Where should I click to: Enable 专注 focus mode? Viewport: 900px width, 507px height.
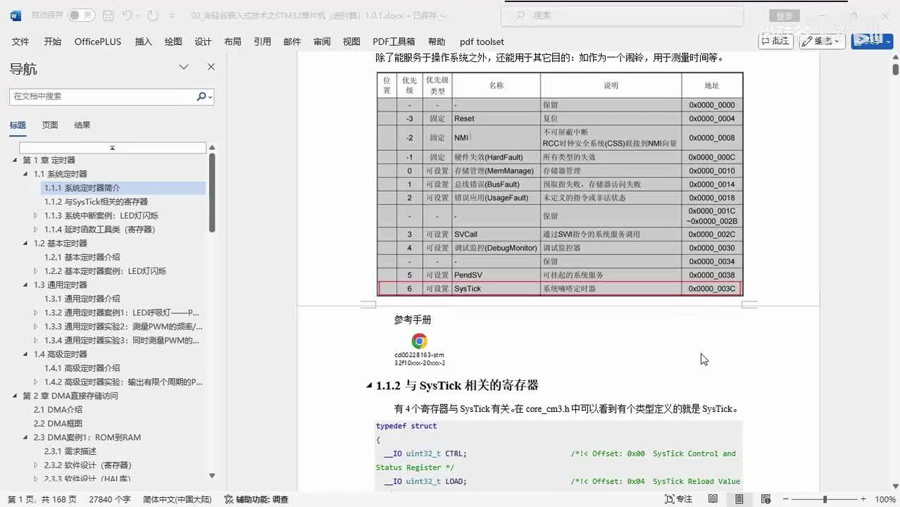pyautogui.click(x=679, y=499)
